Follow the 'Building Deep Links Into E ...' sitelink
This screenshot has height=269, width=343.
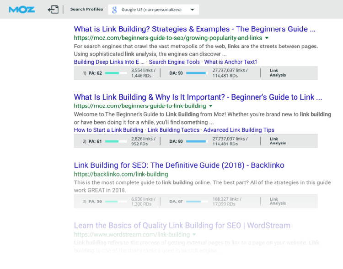109,62
